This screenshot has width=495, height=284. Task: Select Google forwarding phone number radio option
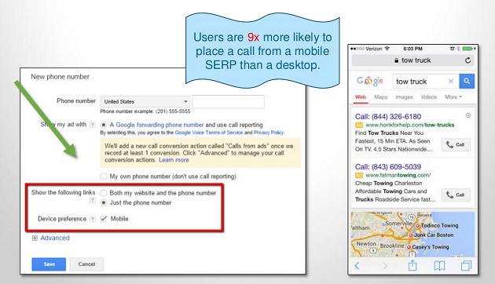click(x=103, y=125)
